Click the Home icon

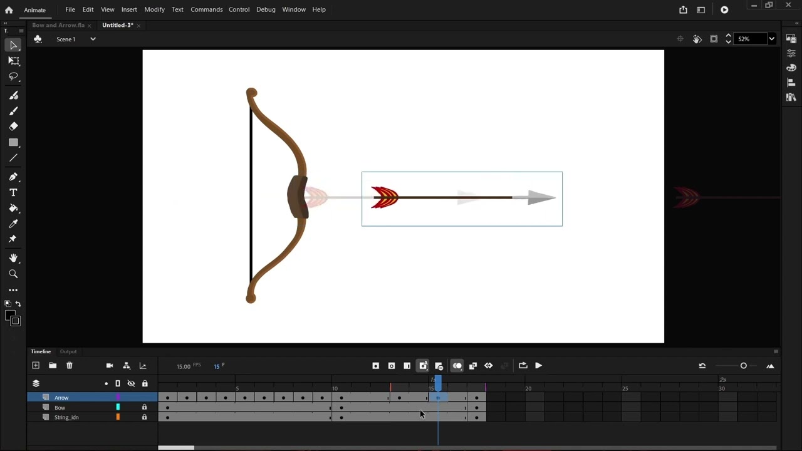(9, 9)
